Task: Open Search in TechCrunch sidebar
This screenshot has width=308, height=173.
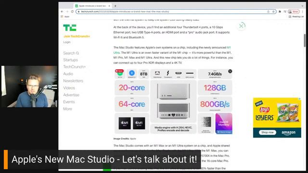Action: [71, 53]
